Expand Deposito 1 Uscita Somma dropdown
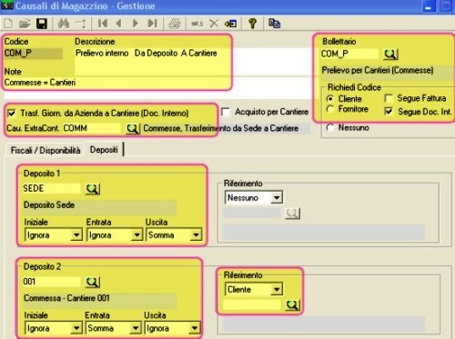455x339 pixels. point(196,234)
